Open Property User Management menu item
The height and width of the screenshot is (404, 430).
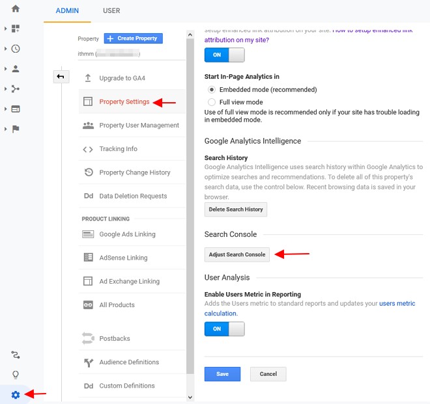(132, 125)
